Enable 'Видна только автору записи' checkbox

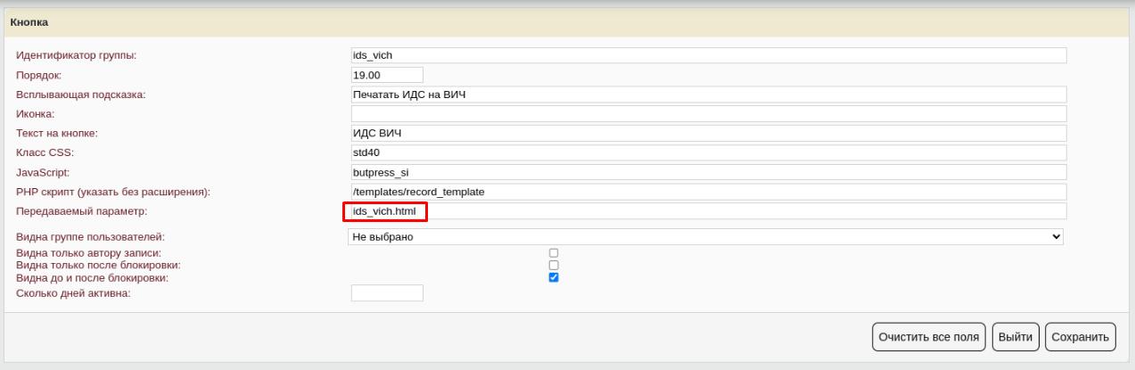click(554, 253)
